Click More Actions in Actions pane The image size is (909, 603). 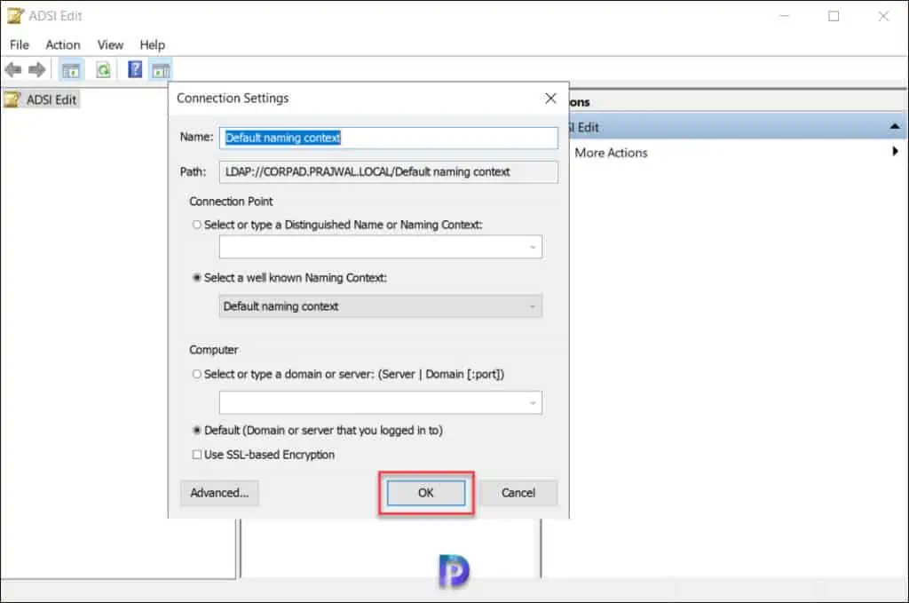point(611,153)
